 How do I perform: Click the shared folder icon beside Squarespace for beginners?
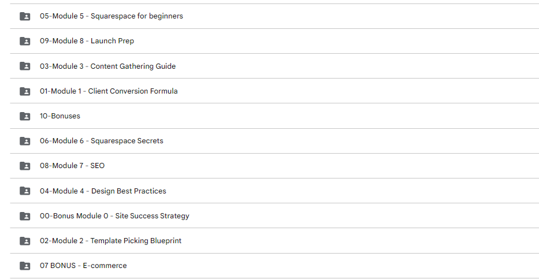tap(25, 16)
